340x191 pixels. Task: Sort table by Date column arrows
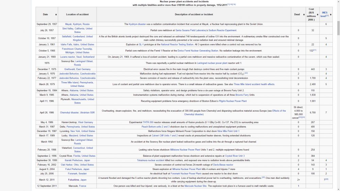[x=56, y=15]
